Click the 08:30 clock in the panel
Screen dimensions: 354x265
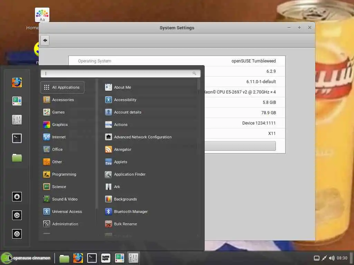[342, 258]
